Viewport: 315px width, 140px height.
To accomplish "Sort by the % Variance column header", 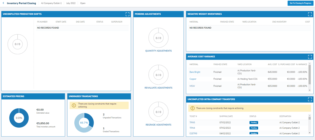I will 301,64.
